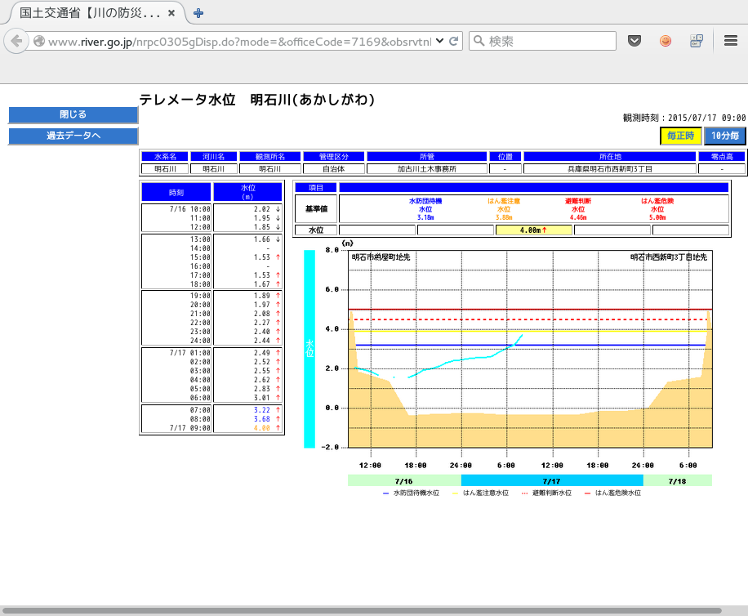Viewport: 748px width, 616px height.
Task: Click the 7/17 09:00 time row
Action: click(x=190, y=428)
